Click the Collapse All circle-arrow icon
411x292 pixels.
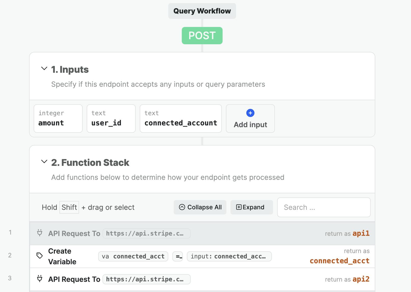click(x=182, y=207)
